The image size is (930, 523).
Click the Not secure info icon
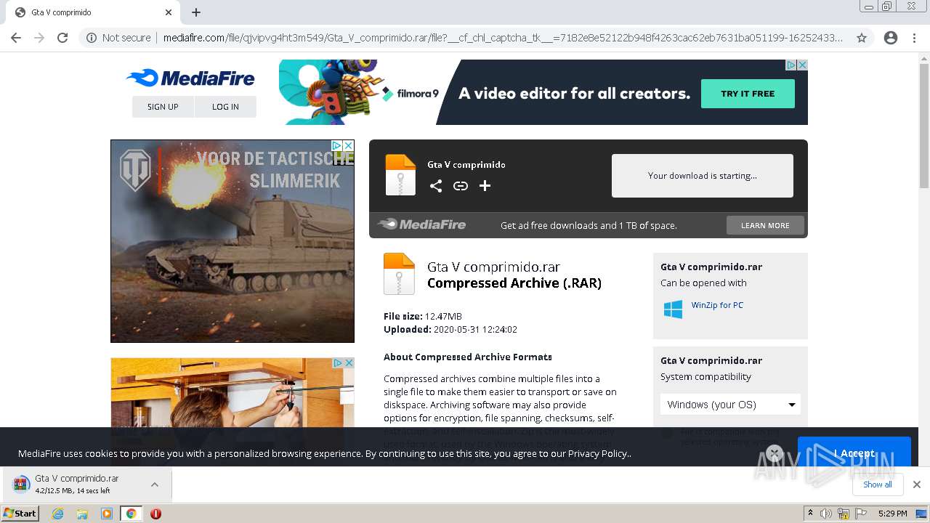click(x=92, y=38)
